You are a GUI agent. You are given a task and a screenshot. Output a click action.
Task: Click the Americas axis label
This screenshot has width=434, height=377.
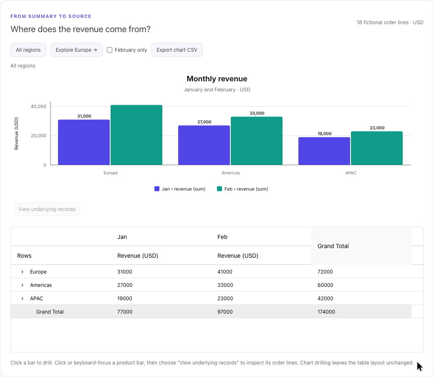pyautogui.click(x=230, y=173)
